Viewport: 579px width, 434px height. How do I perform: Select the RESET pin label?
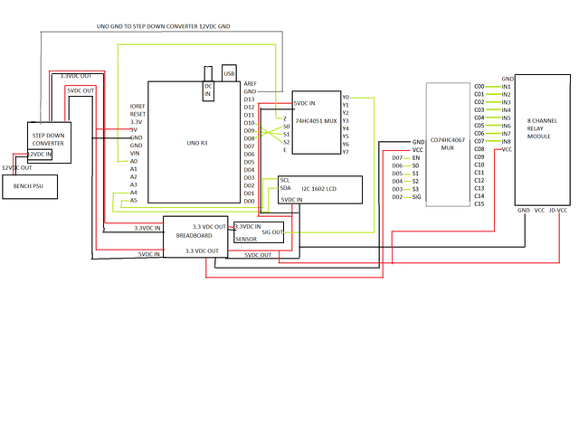138,114
